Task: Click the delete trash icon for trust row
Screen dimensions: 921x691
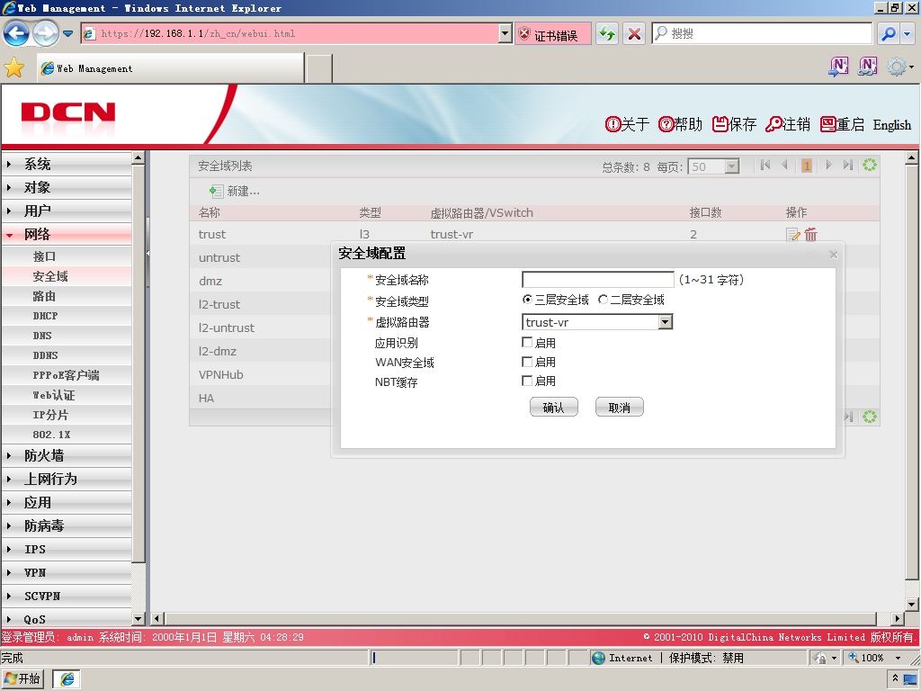Action: tap(811, 235)
